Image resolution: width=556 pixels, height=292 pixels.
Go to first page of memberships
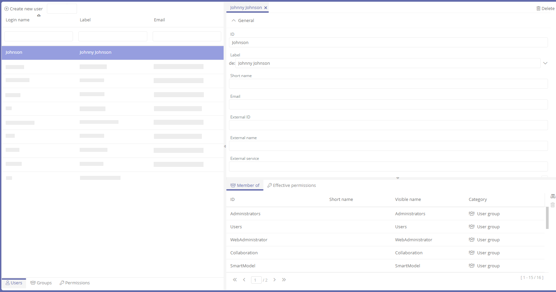(235, 280)
